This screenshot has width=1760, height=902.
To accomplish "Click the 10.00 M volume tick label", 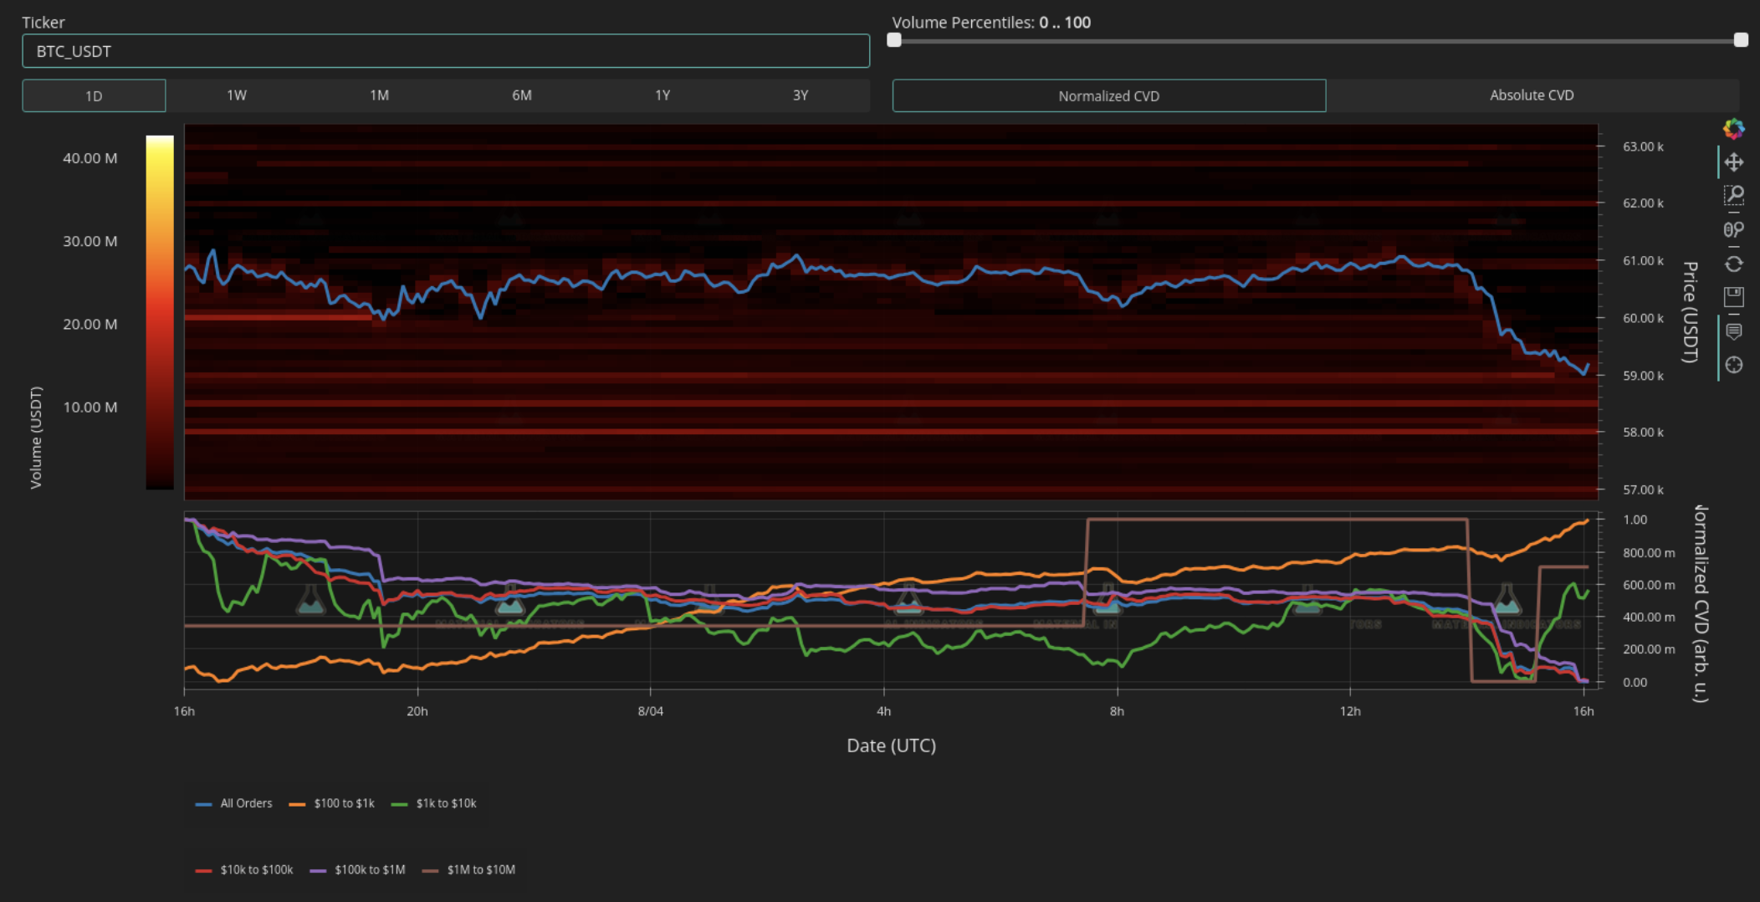I will [90, 407].
